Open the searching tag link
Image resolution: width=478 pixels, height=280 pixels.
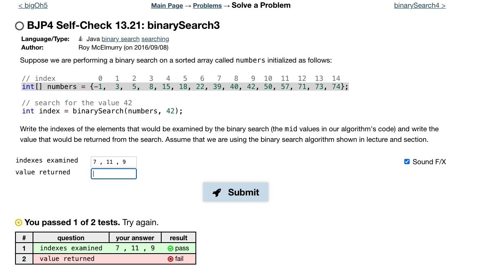pos(155,39)
